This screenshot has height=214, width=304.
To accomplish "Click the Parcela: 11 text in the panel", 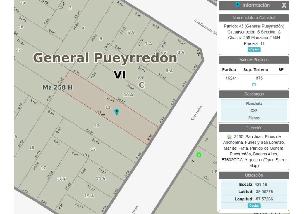I will click(254, 43).
